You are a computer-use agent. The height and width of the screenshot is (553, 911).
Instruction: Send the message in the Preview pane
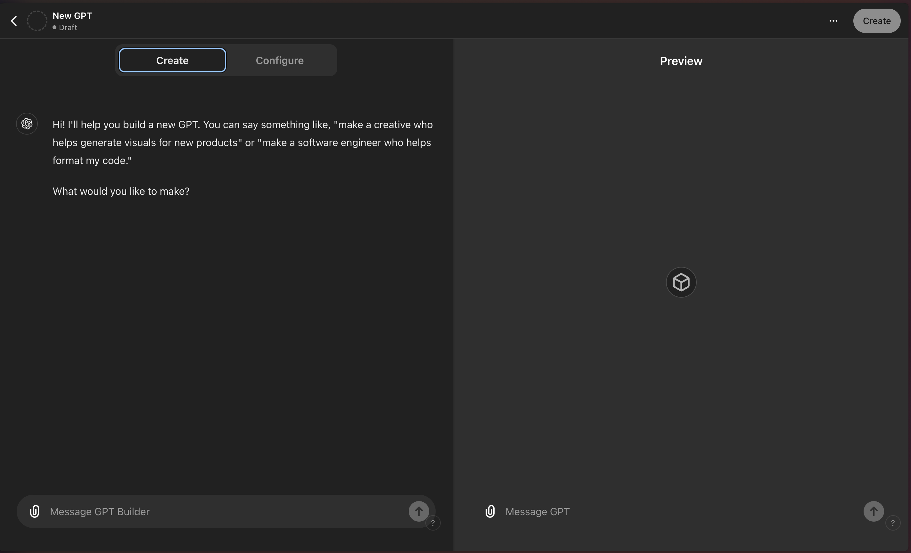[873, 511]
